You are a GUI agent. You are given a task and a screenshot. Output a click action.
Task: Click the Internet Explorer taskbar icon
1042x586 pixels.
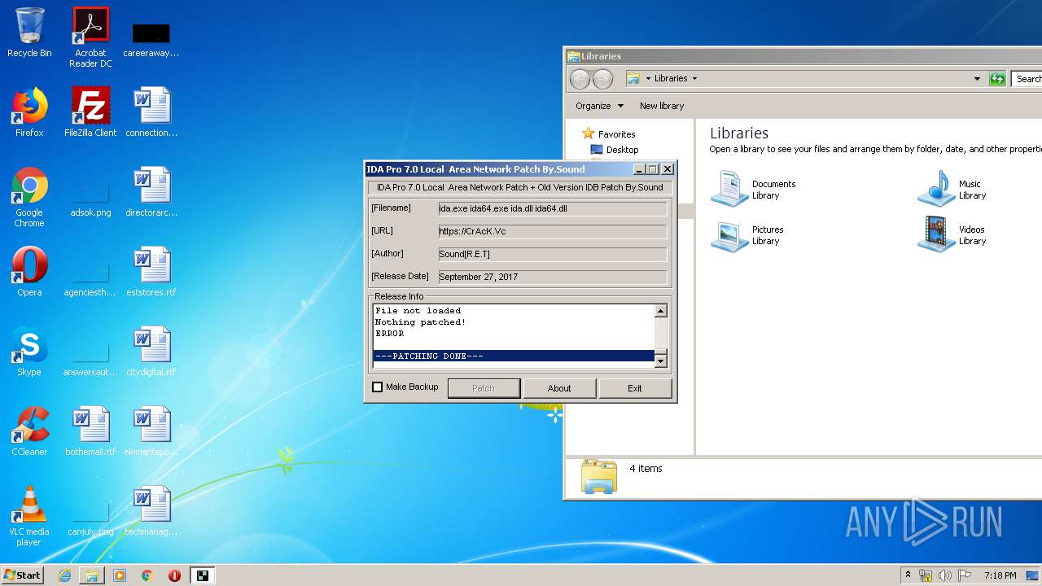pos(64,575)
